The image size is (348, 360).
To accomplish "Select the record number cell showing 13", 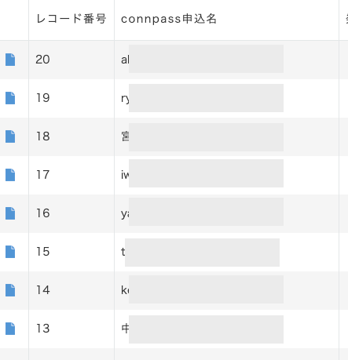I will coord(71,329).
